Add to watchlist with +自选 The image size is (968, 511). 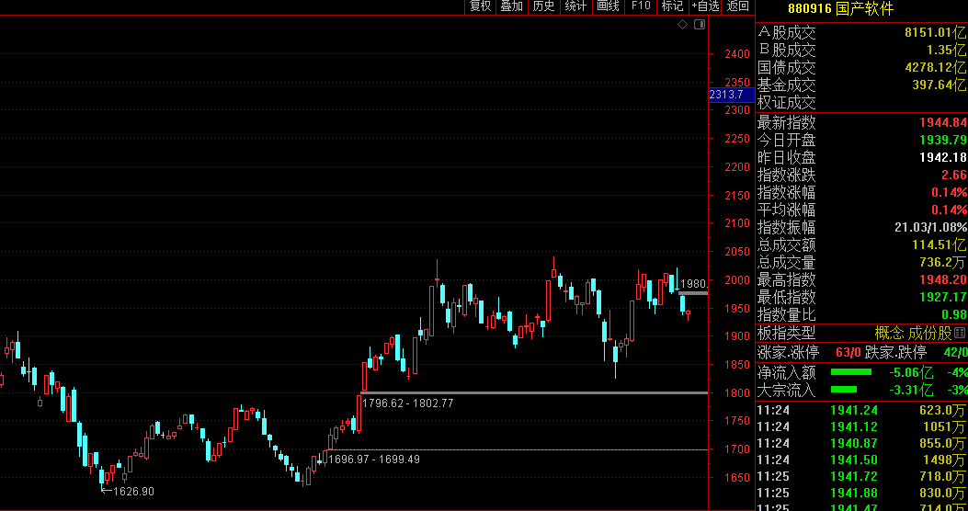(706, 6)
